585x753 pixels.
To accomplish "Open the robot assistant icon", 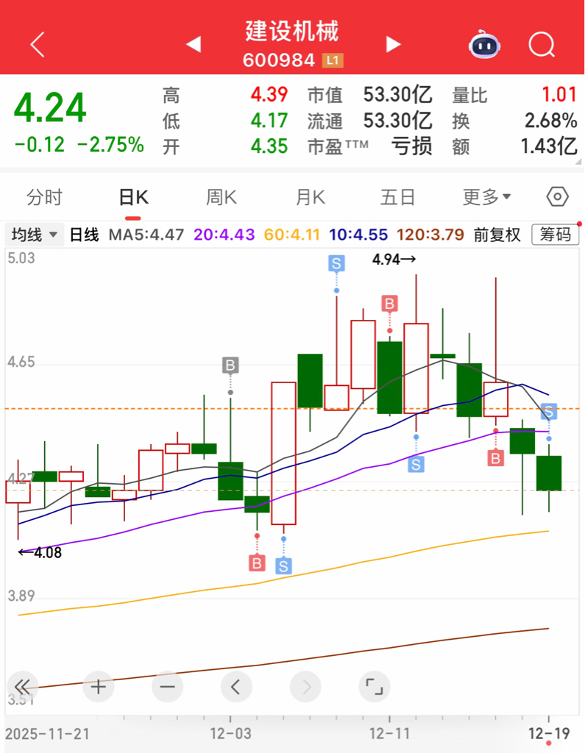I will click(484, 45).
